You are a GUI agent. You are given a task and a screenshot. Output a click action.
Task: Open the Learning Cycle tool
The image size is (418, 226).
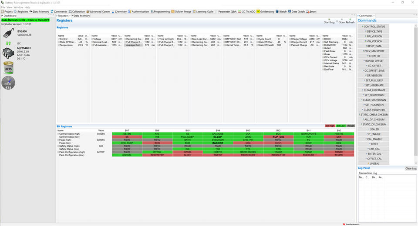point(203,12)
